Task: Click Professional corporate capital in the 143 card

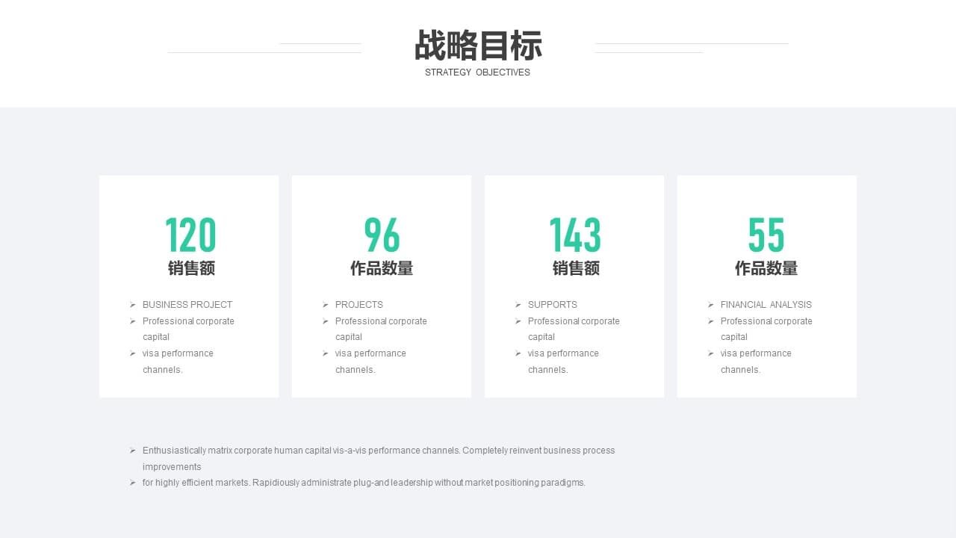Action: pos(574,329)
